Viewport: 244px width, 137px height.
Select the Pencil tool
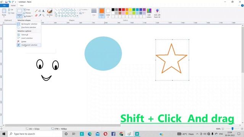[x=36, y=11]
